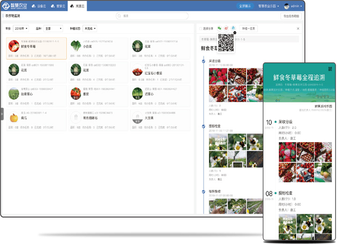The height and width of the screenshot is (244, 337).
Task: Click the 全屏展示 button
Action: tap(245, 6)
